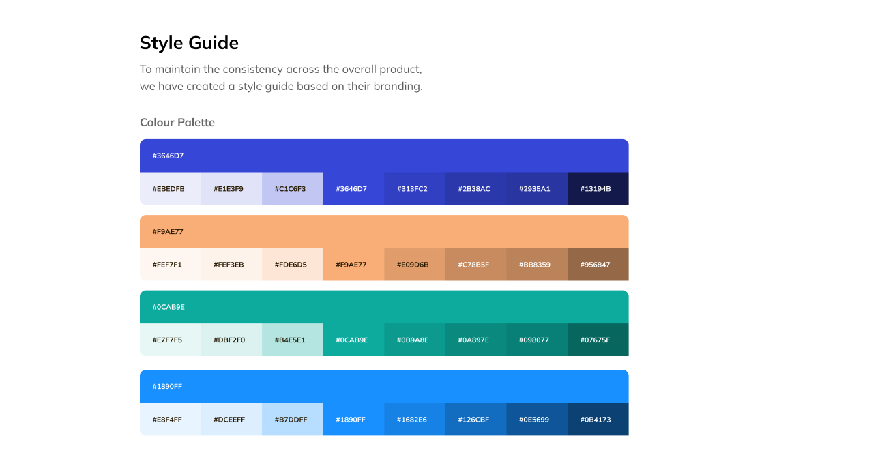Screen dimensions: 880x468
Task: Click the #E7F7F5 pale mint swatch
Action: [x=170, y=340]
